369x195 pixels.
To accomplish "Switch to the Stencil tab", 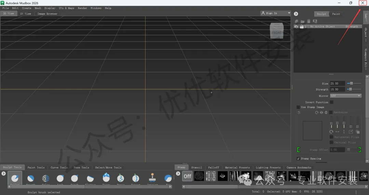I will [196, 167].
